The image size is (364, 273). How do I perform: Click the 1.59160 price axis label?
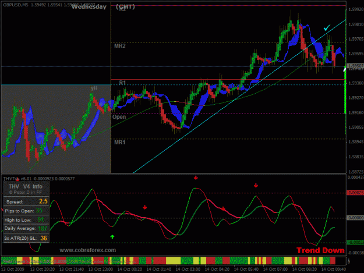(x=356, y=113)
